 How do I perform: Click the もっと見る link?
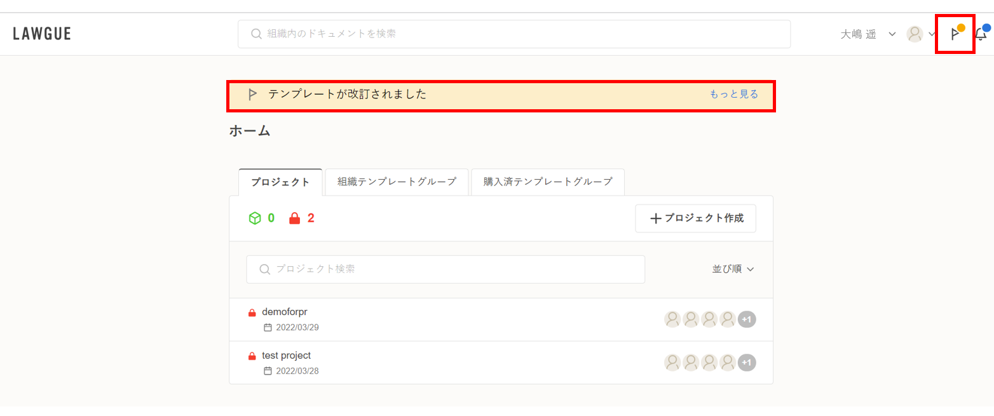[733, 95]
